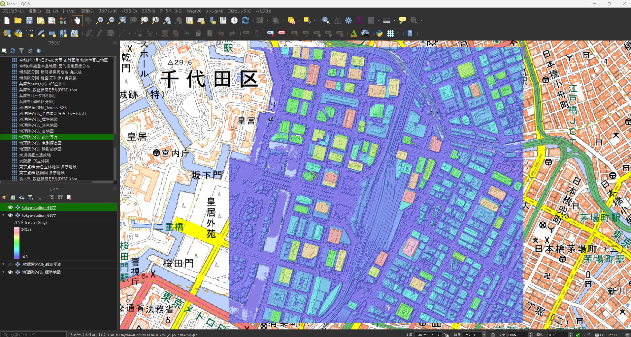This screenshot has width=631, height=337.
Task: Open the Data Source Manager
Action: 7,33
